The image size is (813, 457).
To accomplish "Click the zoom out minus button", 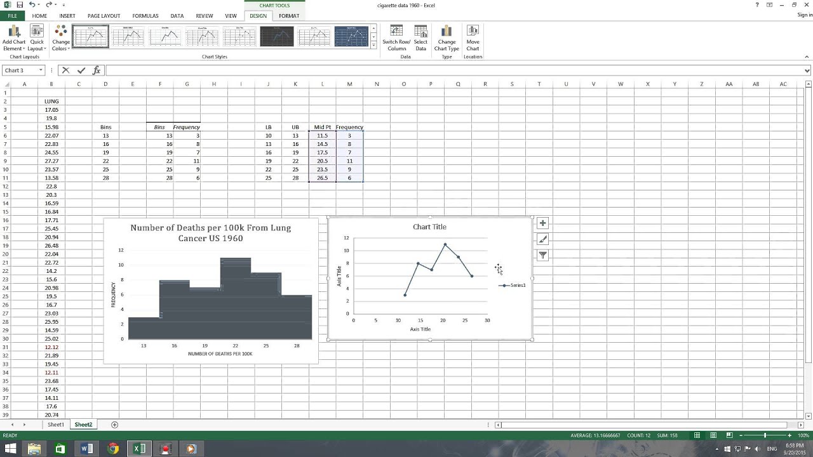I will point(740,435).
